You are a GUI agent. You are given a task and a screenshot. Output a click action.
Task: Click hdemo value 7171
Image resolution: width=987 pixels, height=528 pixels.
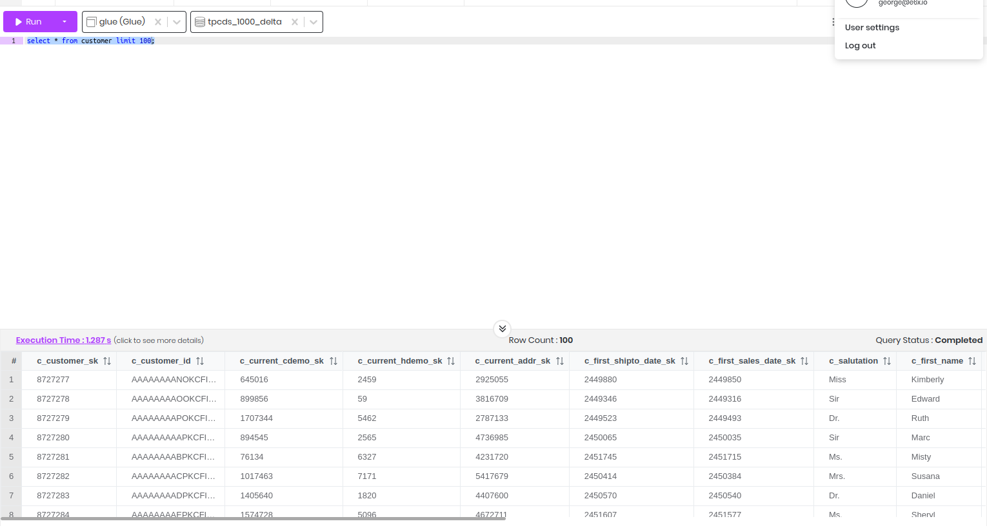pos(367,476)
